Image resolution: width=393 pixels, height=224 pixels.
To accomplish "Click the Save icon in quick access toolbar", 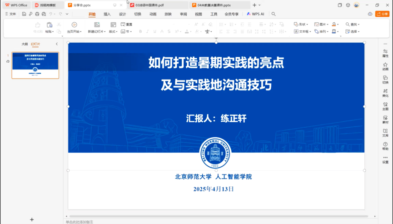I will (24, 14).
